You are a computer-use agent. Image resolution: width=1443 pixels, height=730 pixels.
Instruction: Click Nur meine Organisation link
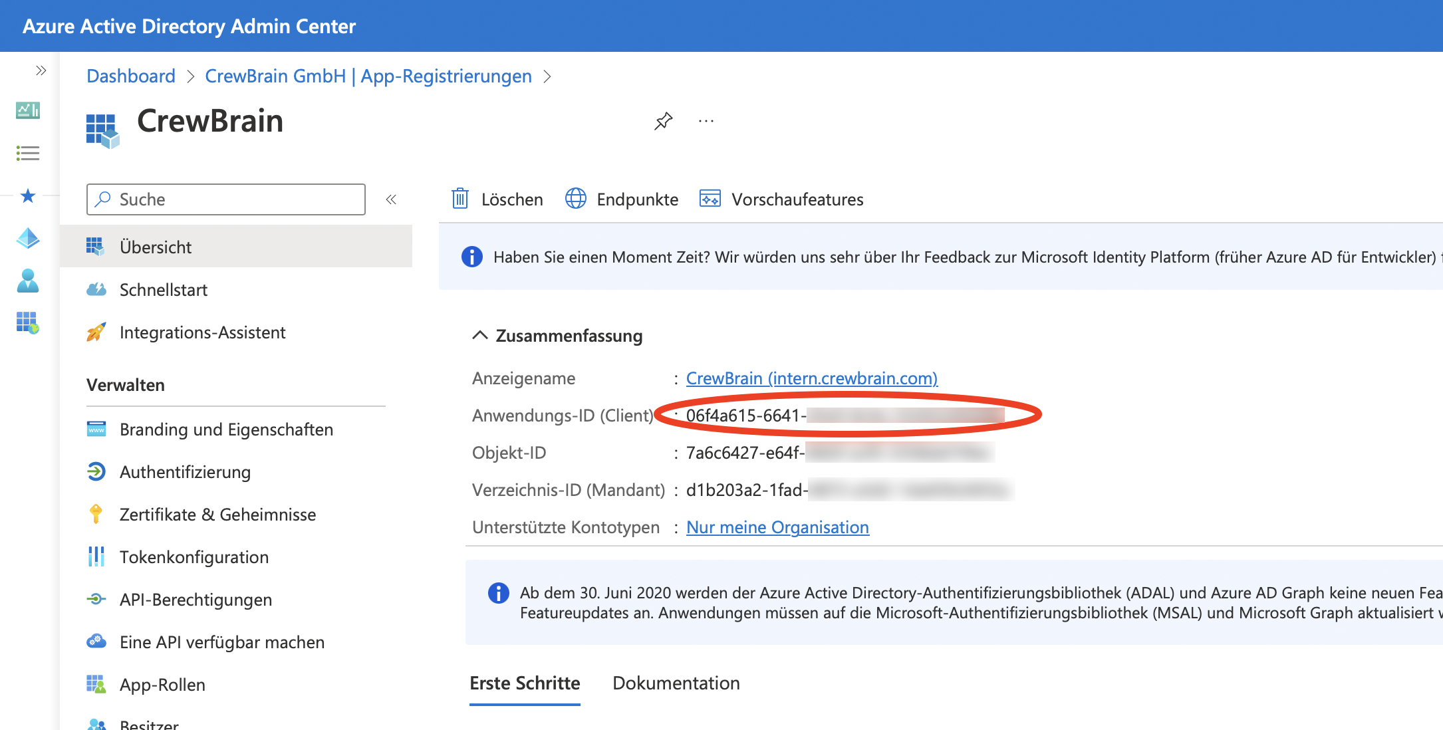point(777,527)
